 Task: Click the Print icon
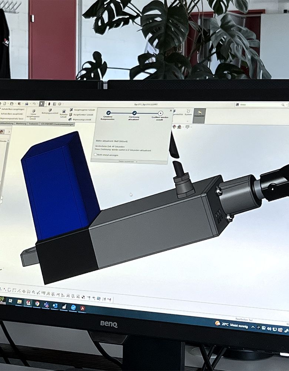tap(27, 104)
